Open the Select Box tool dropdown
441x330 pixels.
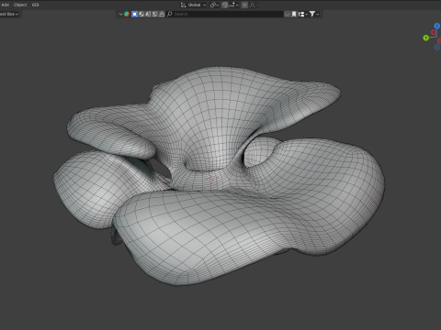(9, 14)
